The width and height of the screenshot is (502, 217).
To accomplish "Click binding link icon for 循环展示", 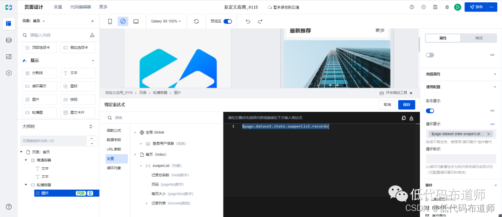I will (492, 124).
